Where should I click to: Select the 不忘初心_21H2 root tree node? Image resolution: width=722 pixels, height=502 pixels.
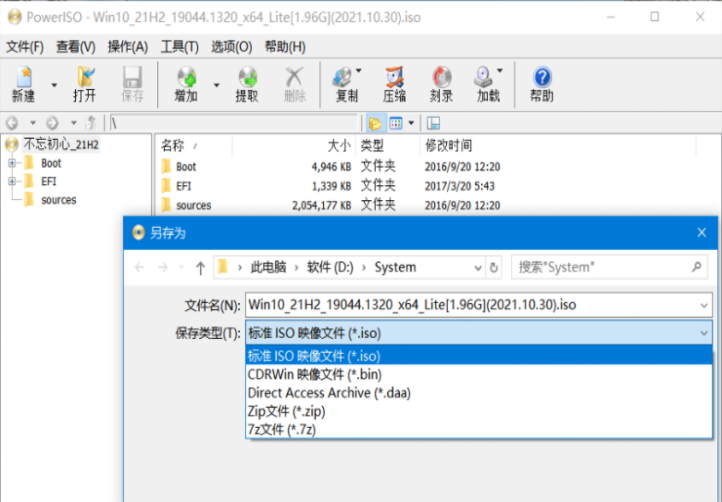point(61,144)
